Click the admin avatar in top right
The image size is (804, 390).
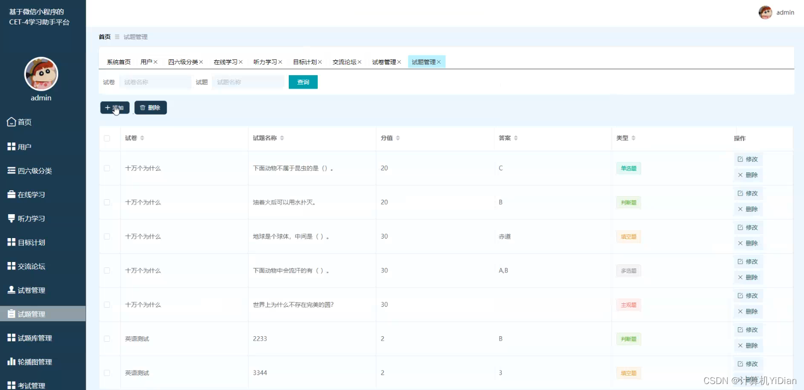[765, 12]
